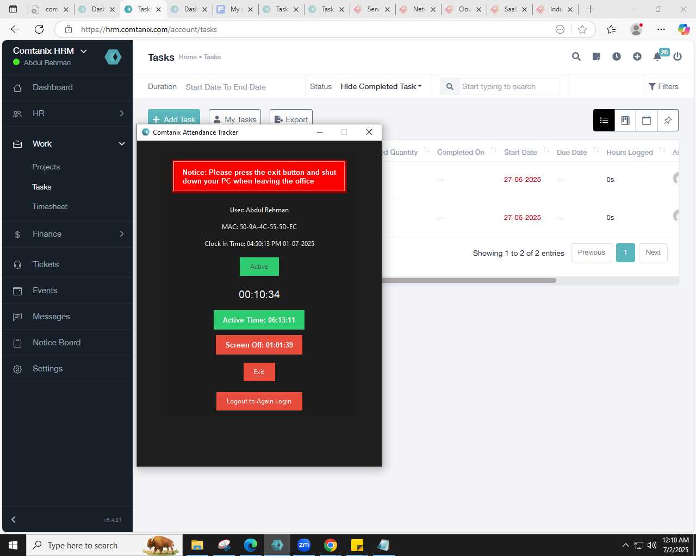This screenshot has width=696, height=556.
Task: Switch to list view icon
Action: click(604, 121)
